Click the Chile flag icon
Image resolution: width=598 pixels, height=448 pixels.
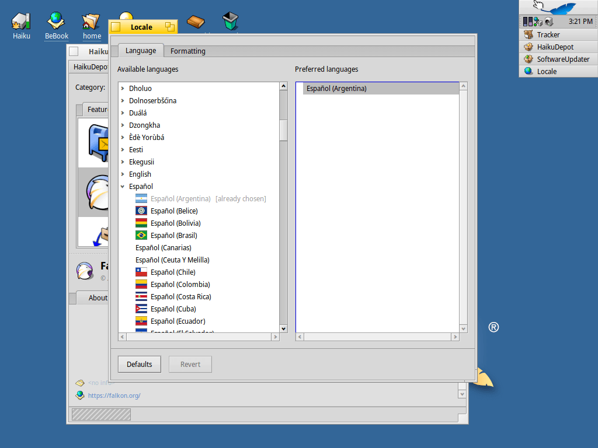click(x=141, y=272)
